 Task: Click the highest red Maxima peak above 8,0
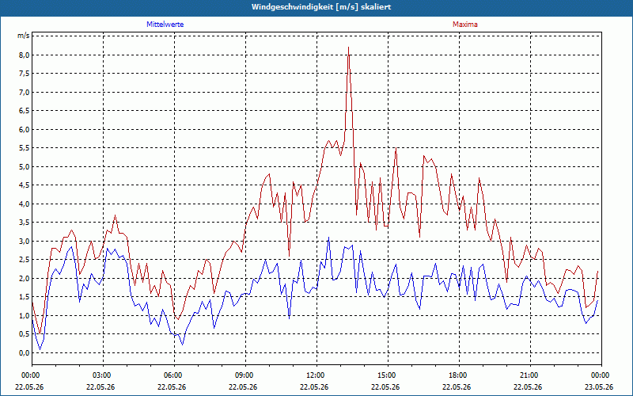pos(348,48)
